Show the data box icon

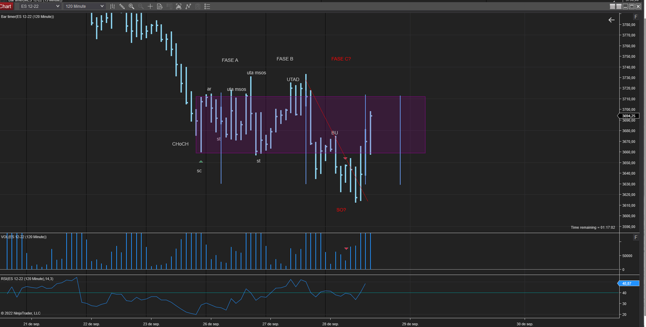(x=160, y=6)
